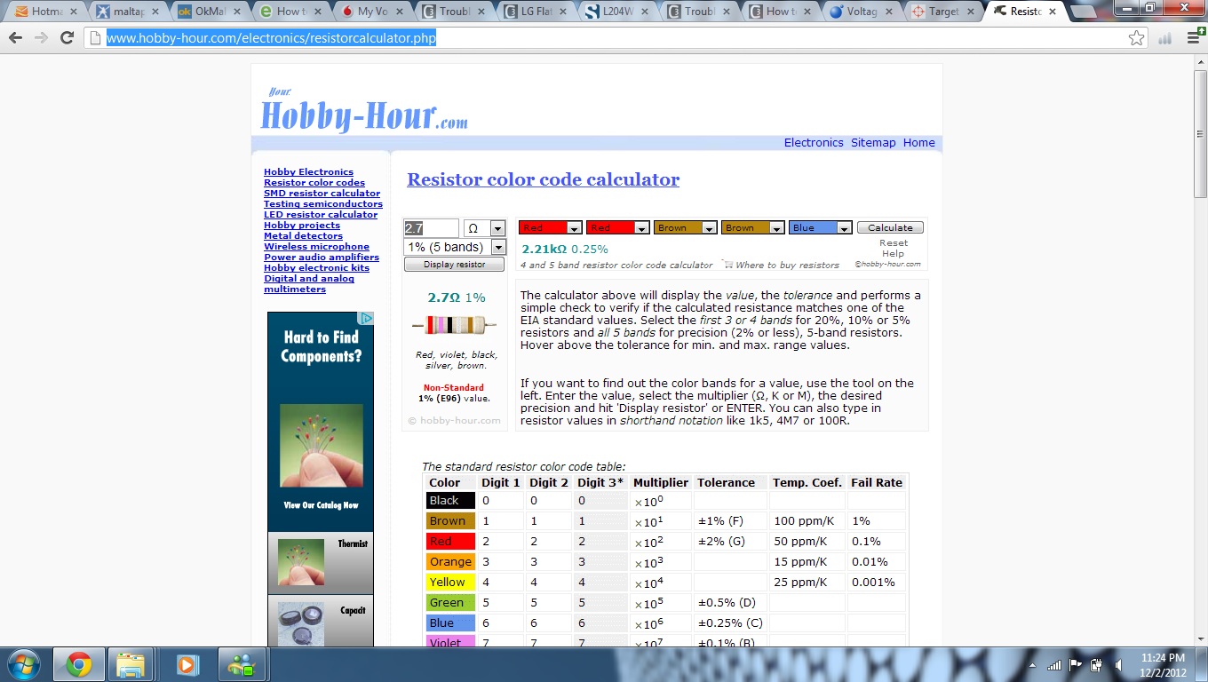Click the Display resistor button
Image resolution: width=1208 pixels, height=682 pixels.
click(x=454, y=265)
